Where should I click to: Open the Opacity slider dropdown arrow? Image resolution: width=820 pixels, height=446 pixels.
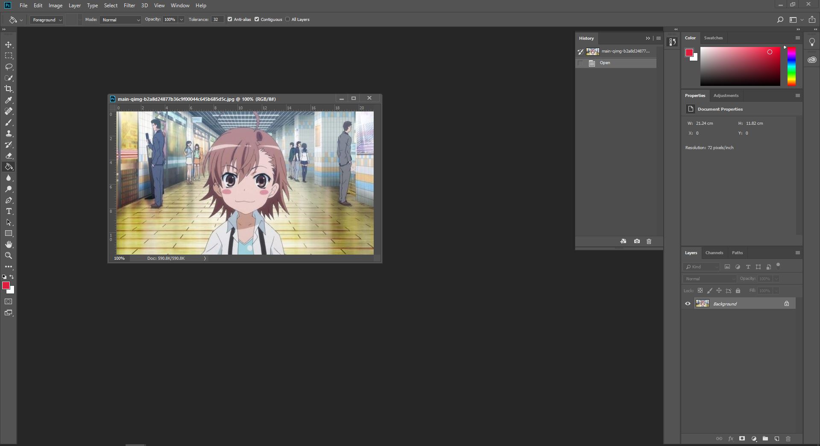182,20
